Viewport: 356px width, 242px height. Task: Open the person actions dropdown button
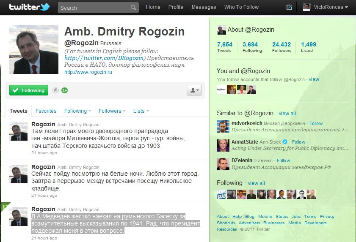click(x=193, y=90)
